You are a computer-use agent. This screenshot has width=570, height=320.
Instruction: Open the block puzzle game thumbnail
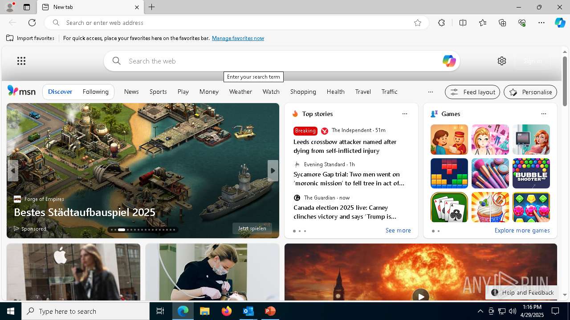[x=449, y=173]
